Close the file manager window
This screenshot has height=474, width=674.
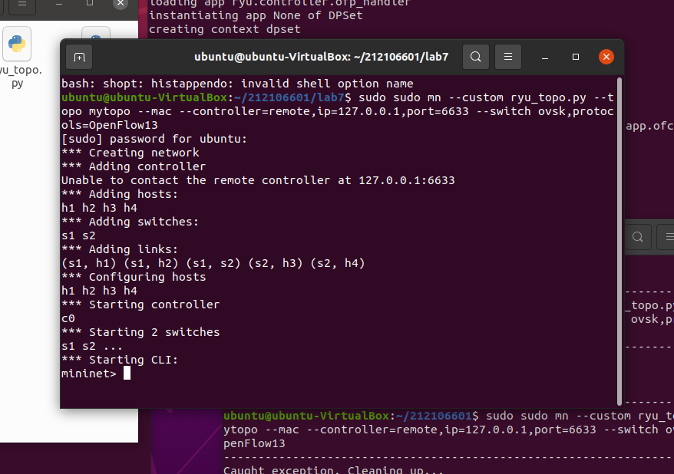[x=121, y=3]
